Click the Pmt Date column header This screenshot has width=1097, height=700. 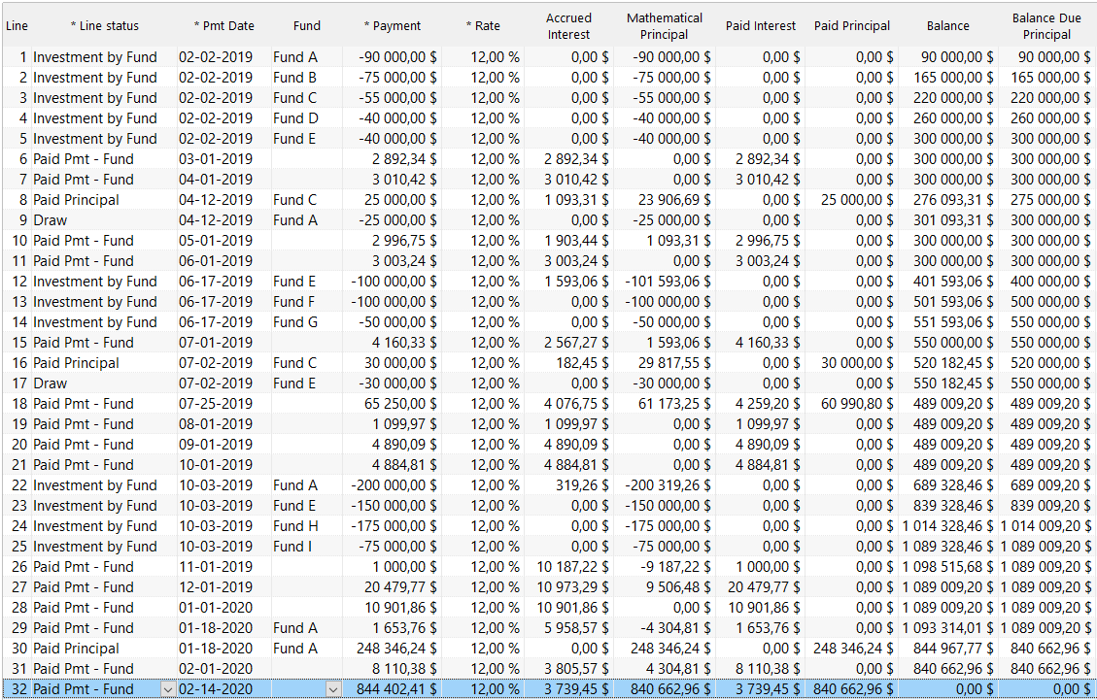point(223,26)
